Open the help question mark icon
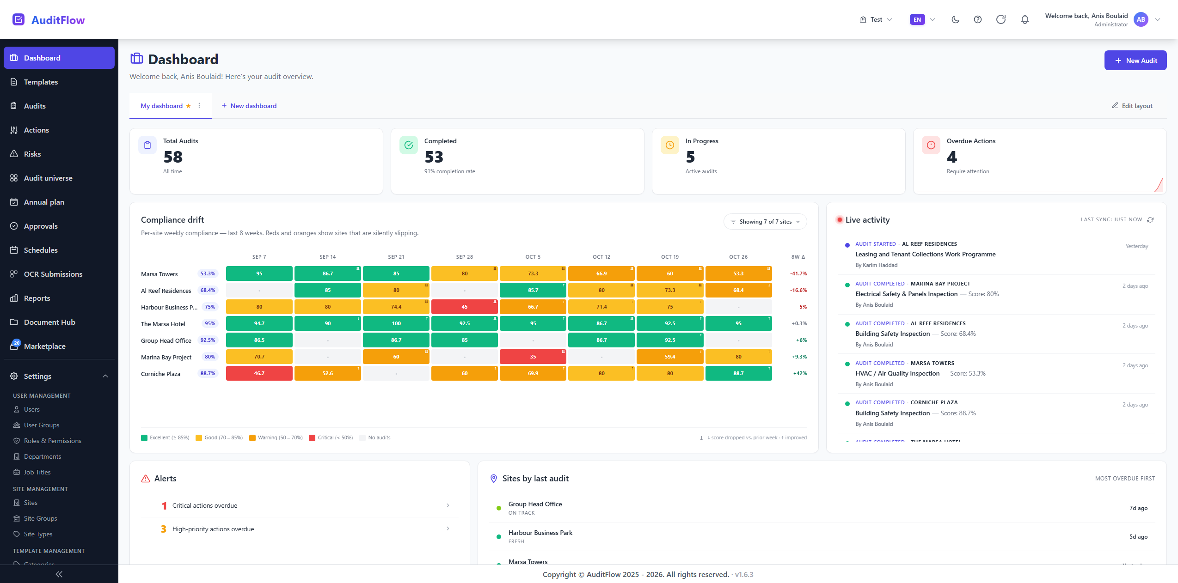1178x583 pixels. 977,19
